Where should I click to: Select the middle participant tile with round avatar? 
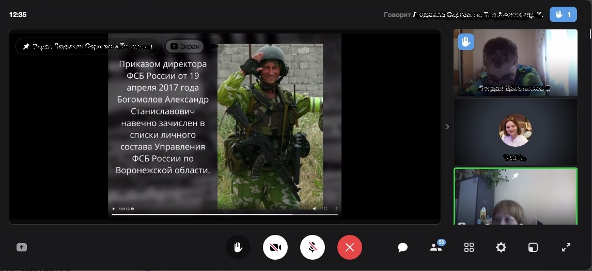[x=516, y=132]
